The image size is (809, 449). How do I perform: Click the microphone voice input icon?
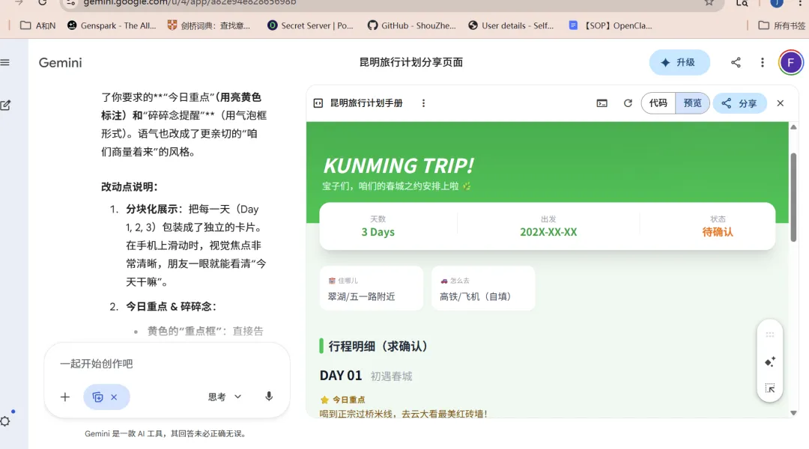coord(269,397)
